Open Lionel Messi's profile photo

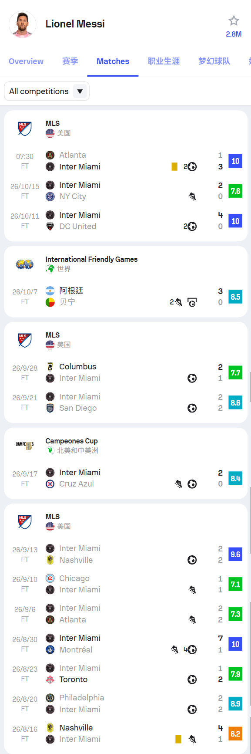click(x=22, y=24)
